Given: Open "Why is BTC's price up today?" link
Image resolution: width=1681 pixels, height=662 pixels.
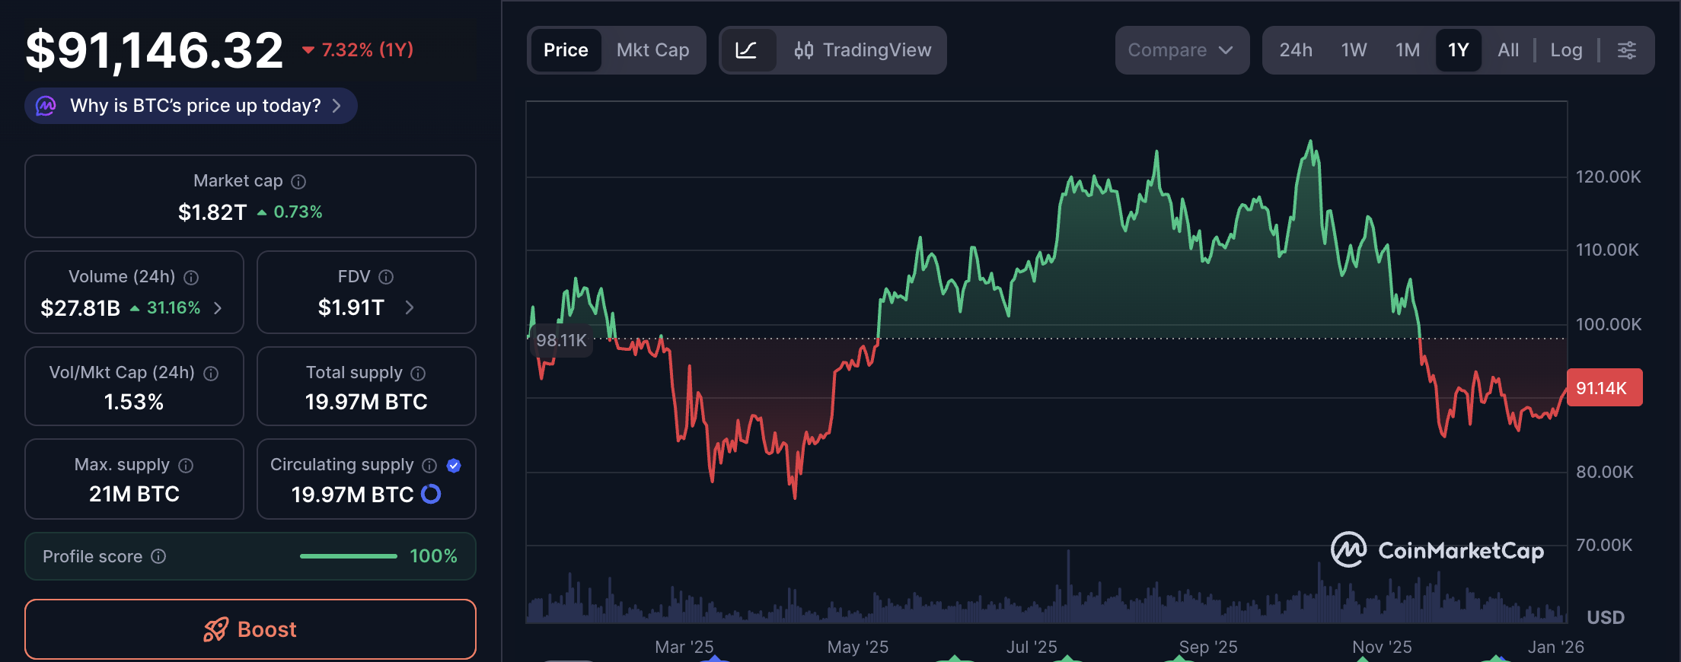Looking at the screenshot, I should (190, 106).
